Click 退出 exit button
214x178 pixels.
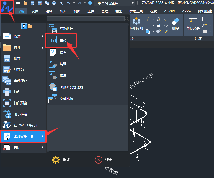(104, 160)
